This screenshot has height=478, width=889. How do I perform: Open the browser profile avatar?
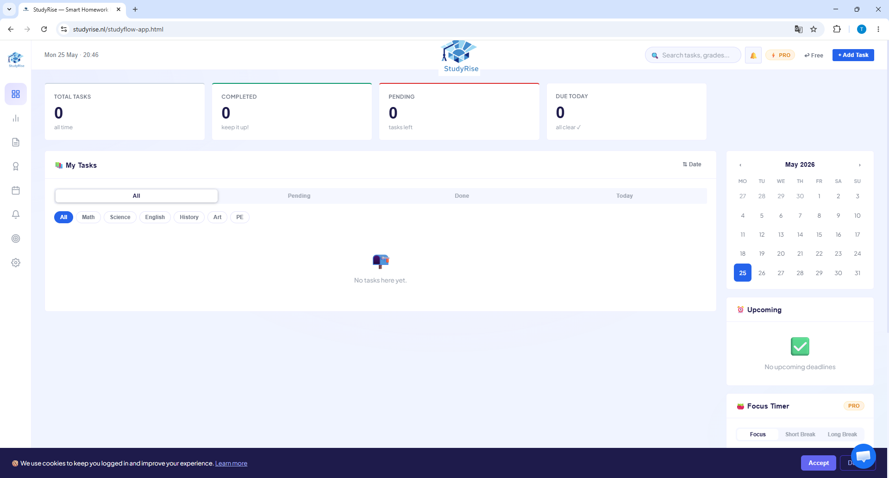click(x=862, y=29)
